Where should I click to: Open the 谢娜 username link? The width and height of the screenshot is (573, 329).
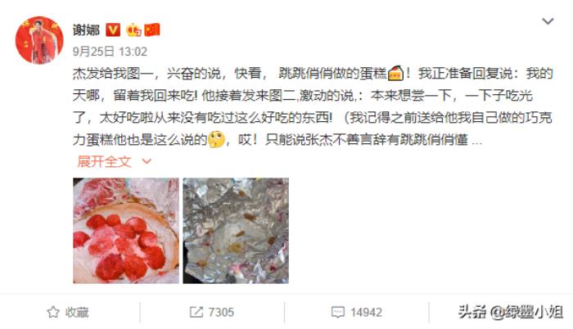tap(86, 30)
